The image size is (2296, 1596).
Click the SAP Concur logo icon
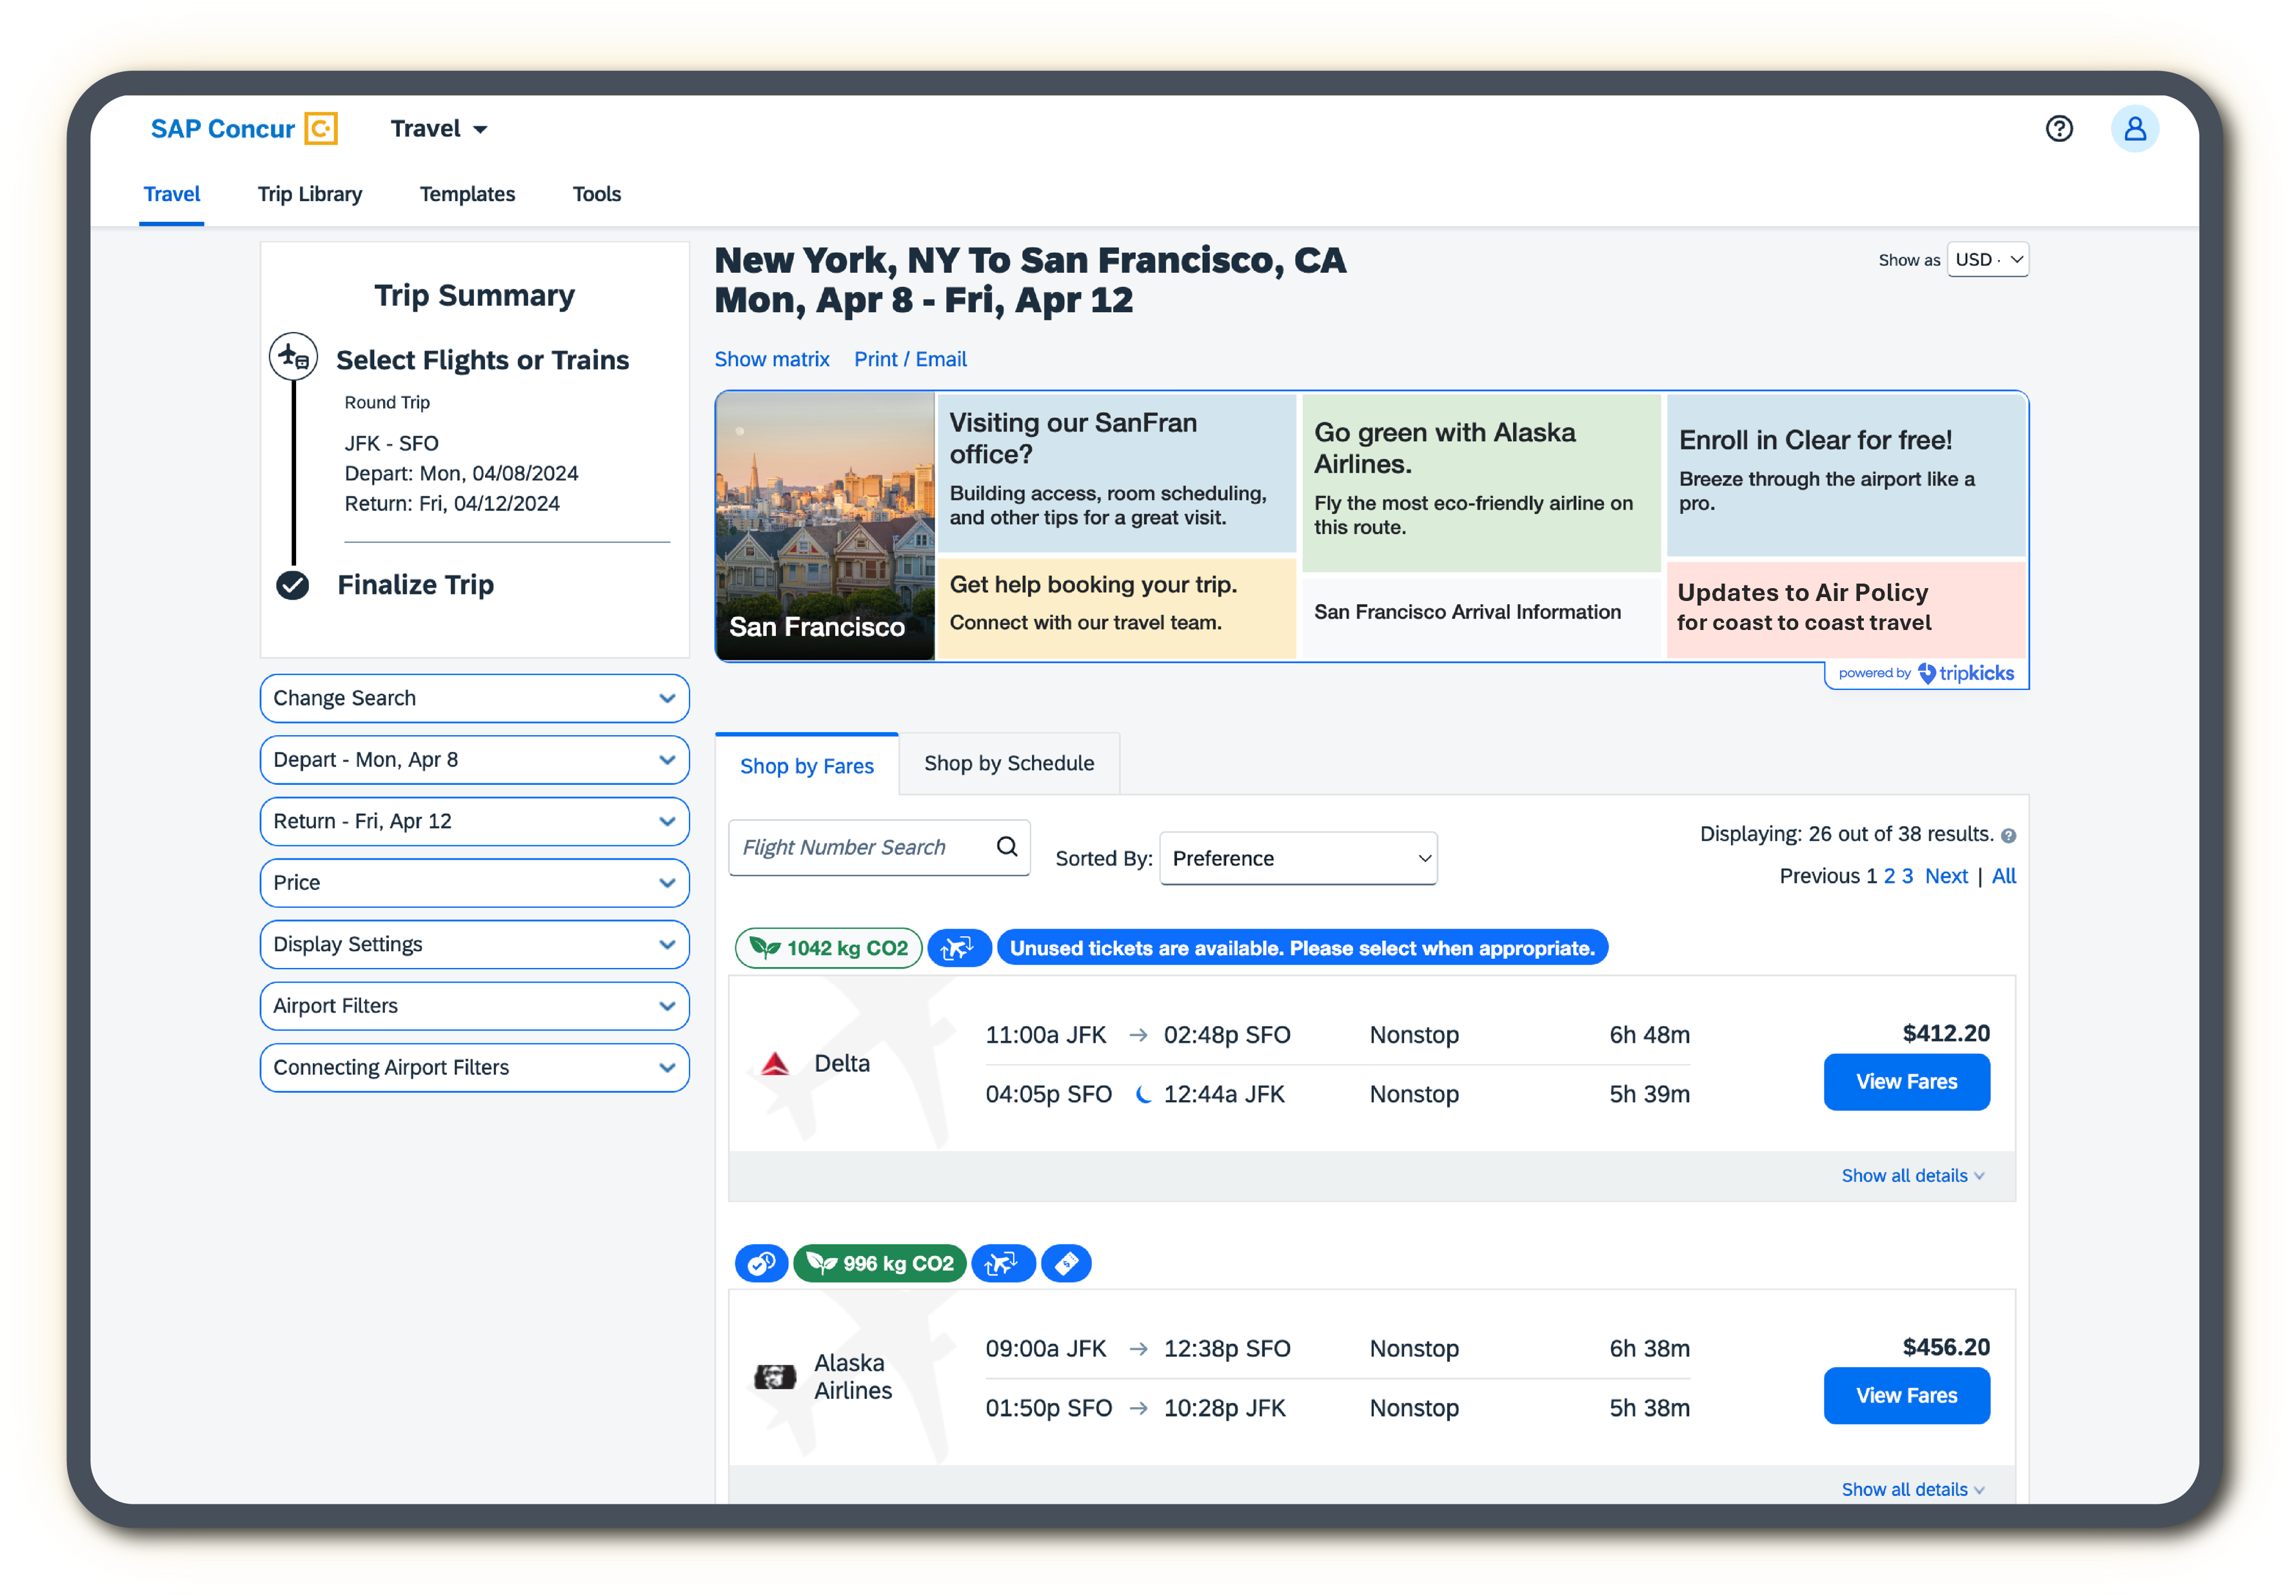point(321,129)
